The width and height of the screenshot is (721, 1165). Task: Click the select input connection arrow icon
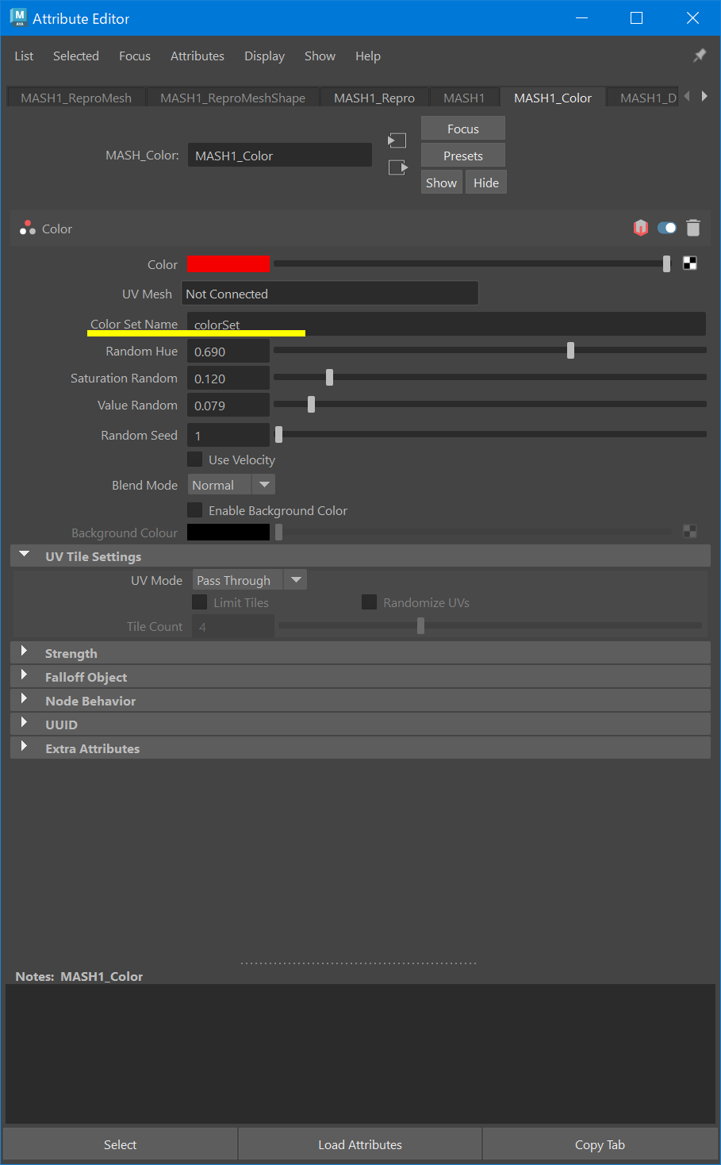[397, 140]
